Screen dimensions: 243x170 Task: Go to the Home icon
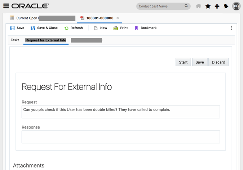[198, 6]
